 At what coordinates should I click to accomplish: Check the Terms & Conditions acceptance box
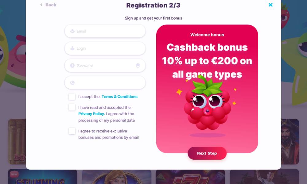click(x=72, y=97)
